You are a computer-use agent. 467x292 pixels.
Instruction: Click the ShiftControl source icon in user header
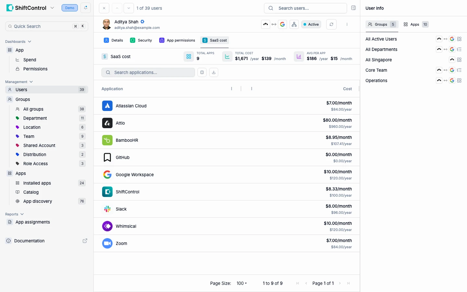[266, 24]
